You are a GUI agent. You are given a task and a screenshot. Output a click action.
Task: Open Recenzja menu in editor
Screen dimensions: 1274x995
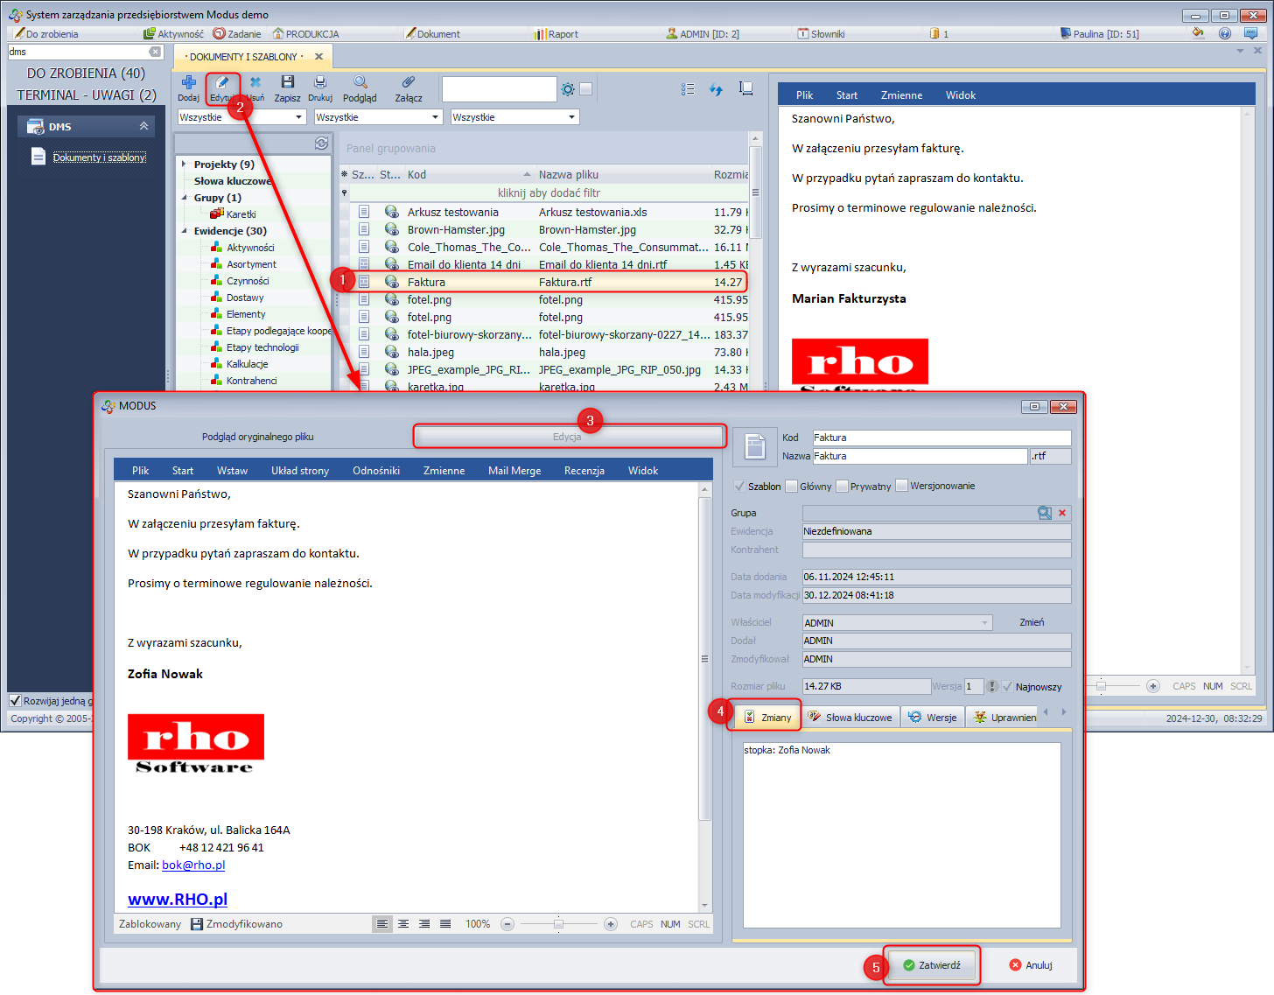coord(584,471)
